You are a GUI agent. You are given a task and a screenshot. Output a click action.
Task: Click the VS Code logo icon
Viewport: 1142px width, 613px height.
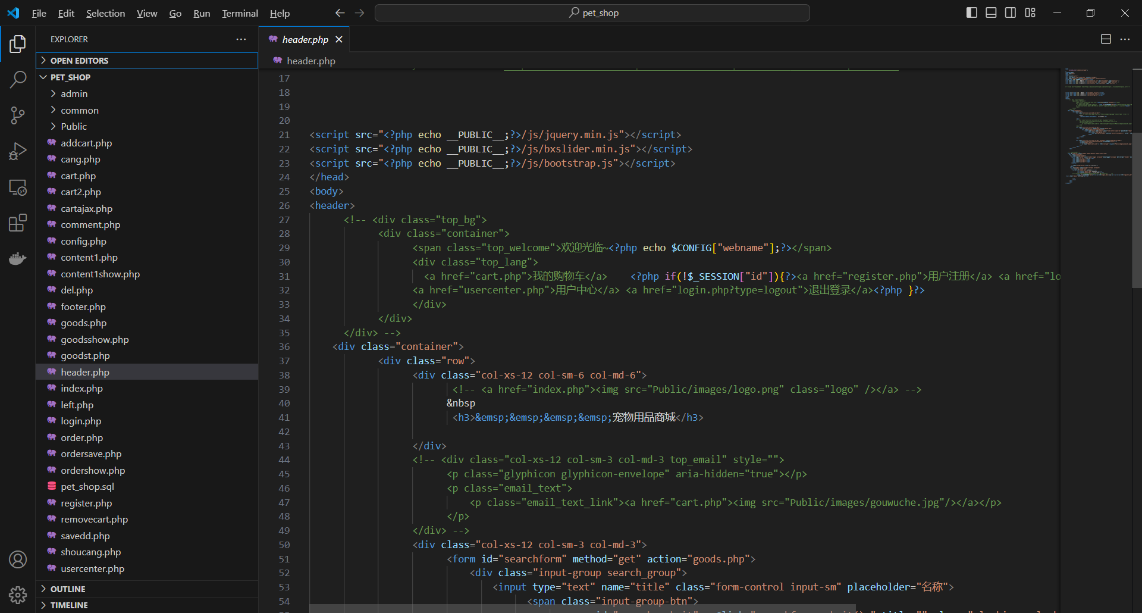click(x=13, y=13)
